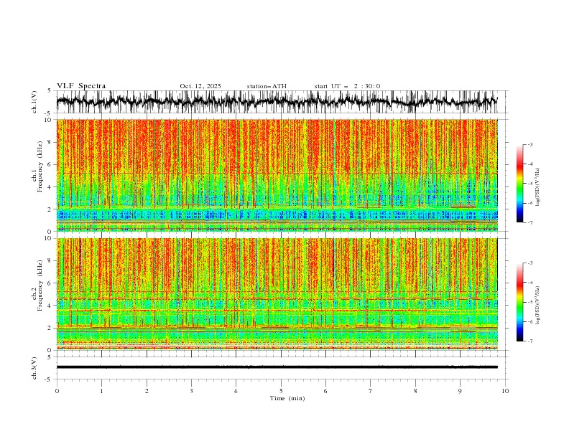
Task: Click the "-7" tick on ch.2 colorbar
Action: [x=530, y=341]
